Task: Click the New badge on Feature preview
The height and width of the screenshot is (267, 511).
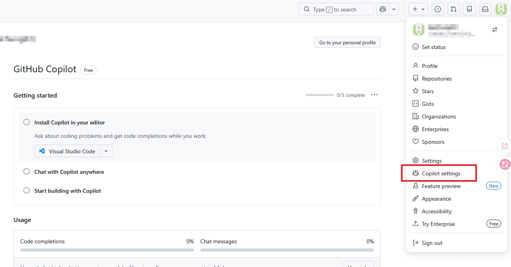Action: click(494, 186)
